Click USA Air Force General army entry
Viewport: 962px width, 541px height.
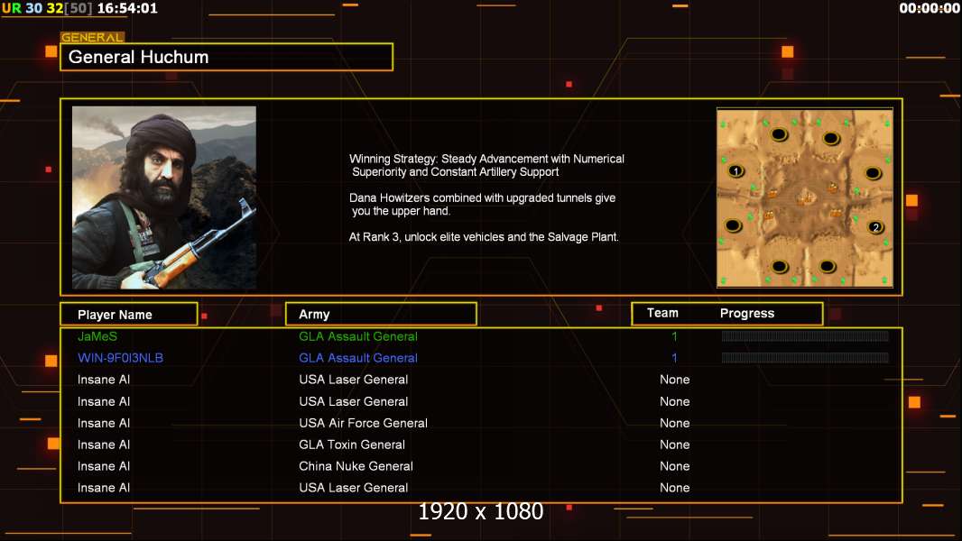click(363, 423)
